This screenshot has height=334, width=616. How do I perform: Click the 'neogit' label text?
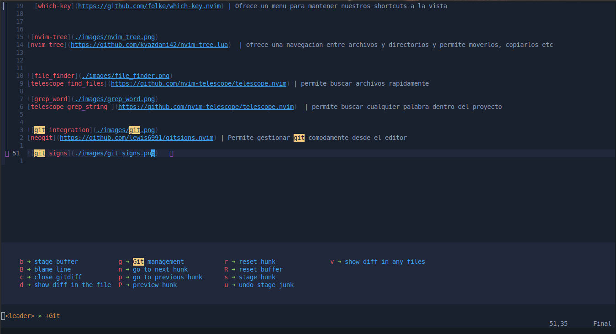42,138
